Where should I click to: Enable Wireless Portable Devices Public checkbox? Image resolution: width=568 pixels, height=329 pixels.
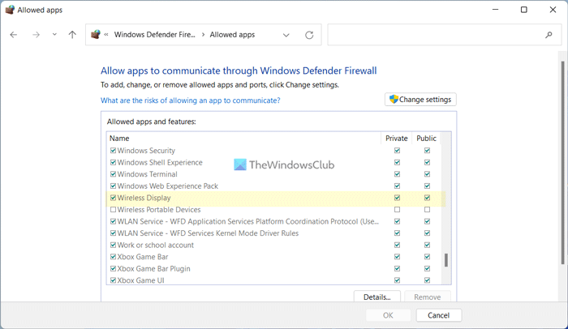(x=427, y=210)
